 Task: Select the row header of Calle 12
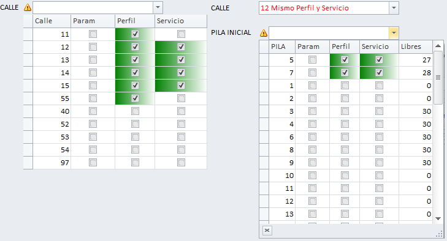coord(28,46)
